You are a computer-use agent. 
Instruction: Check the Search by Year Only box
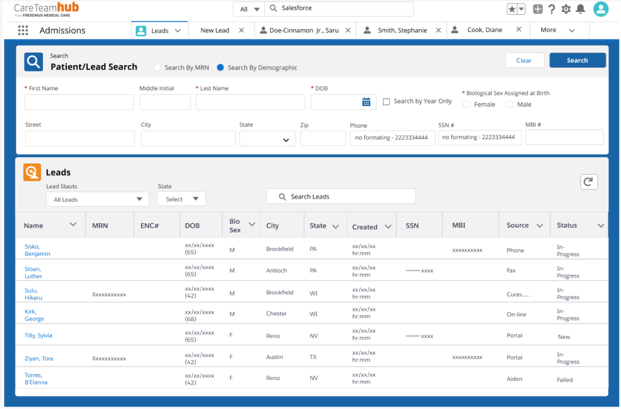click(386, 102)
